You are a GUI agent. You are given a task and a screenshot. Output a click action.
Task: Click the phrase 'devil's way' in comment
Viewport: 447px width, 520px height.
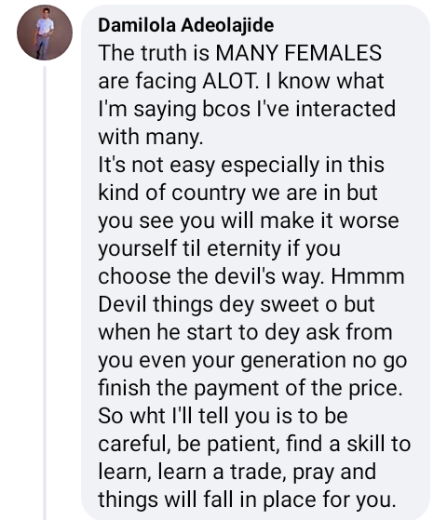coord(268,276)
